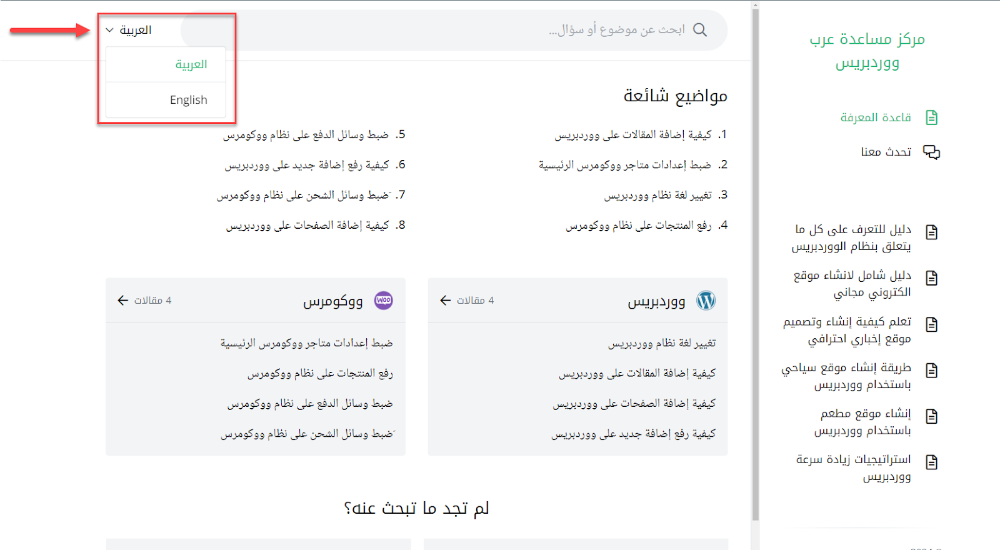Click the arrow beside ووكومرس 4 مقالات
Screen dimensions: 1000x550
click(122, 301)
